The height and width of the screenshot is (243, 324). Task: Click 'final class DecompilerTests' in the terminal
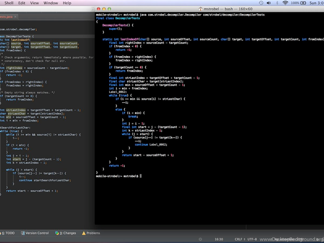coord(118,18)
